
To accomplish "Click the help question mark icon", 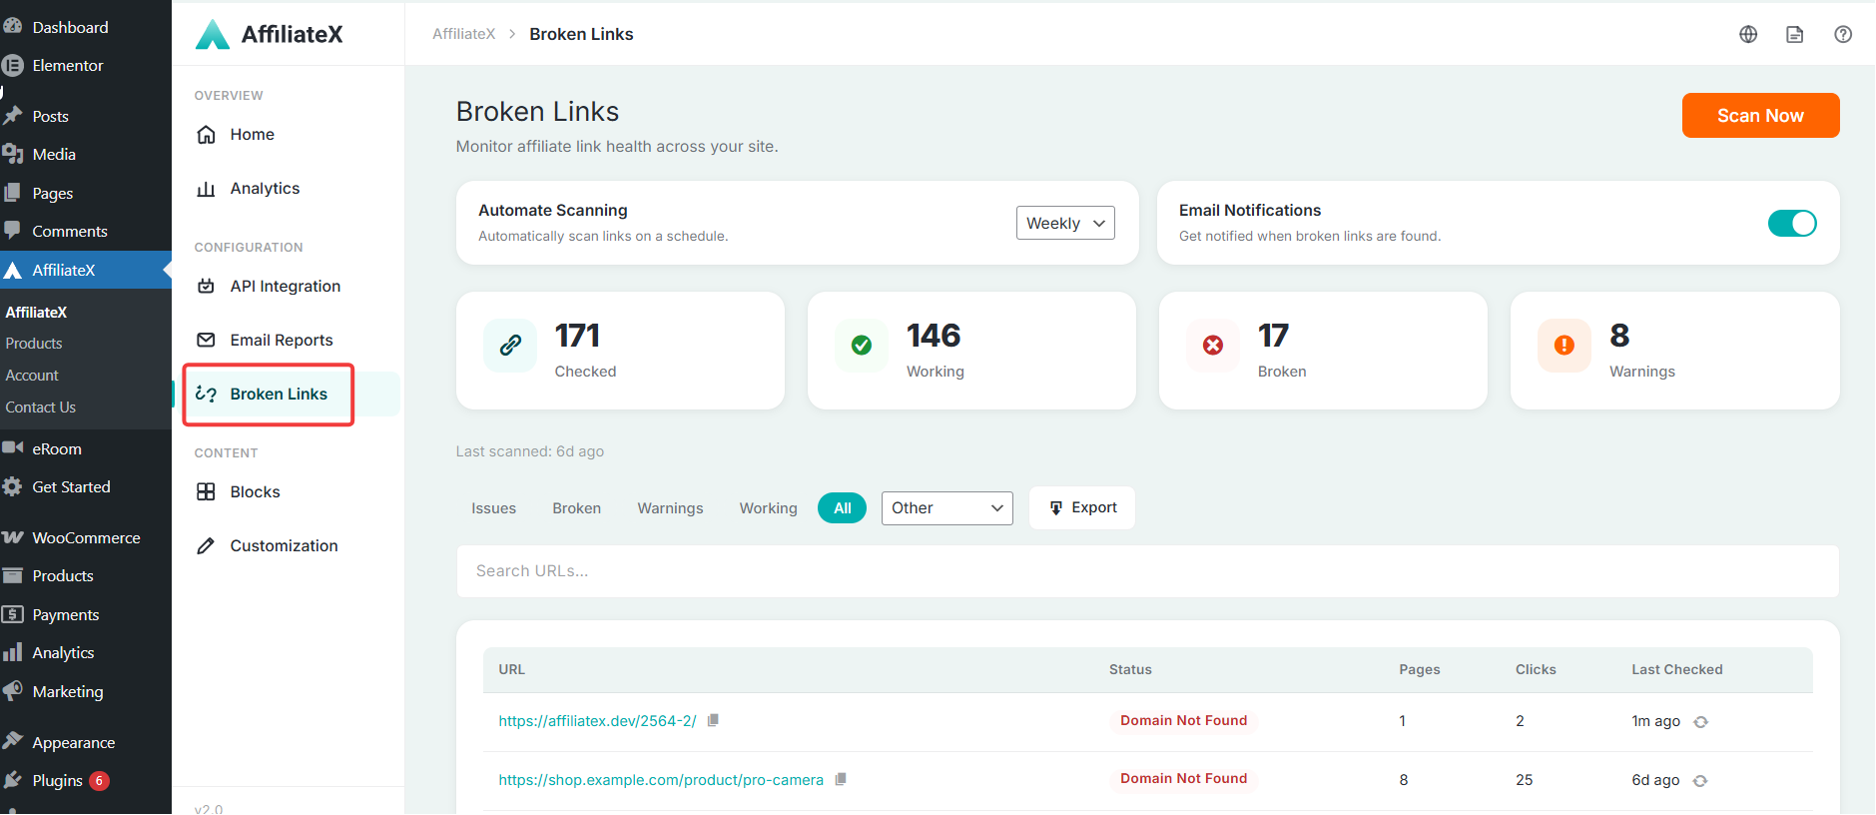I will pyautogui.click(x=1843, y=34).
